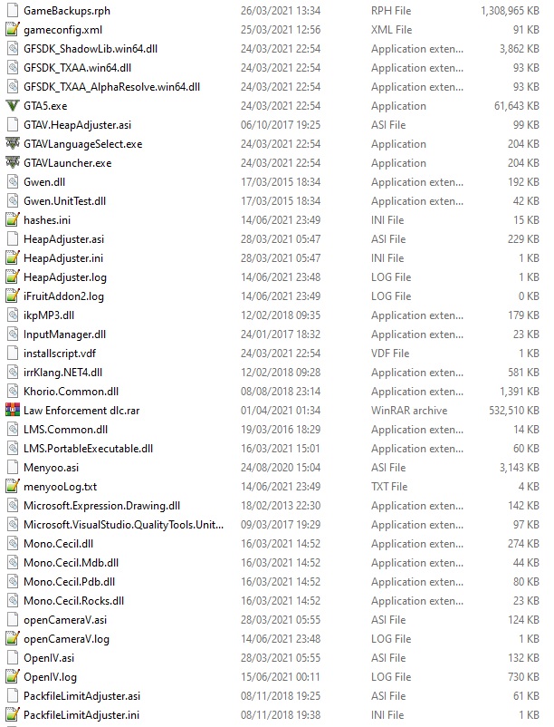Select Microsoft.VisualStudio.QualityTools.Unit... file name
Image resolution: width=554 pixels, height=727 pixels.
124,524
